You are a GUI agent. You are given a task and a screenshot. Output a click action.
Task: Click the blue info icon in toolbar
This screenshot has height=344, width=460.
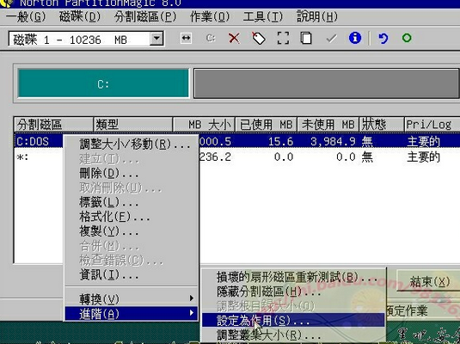click(355, 38)
